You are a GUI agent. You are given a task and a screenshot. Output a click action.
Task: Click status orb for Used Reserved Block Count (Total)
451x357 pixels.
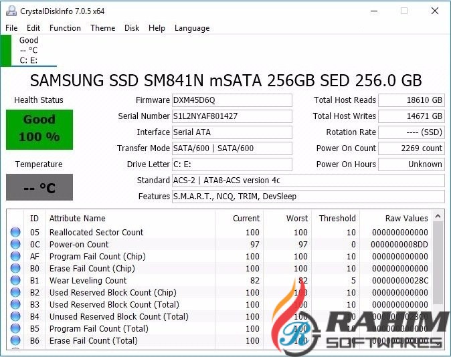[15, 304]
